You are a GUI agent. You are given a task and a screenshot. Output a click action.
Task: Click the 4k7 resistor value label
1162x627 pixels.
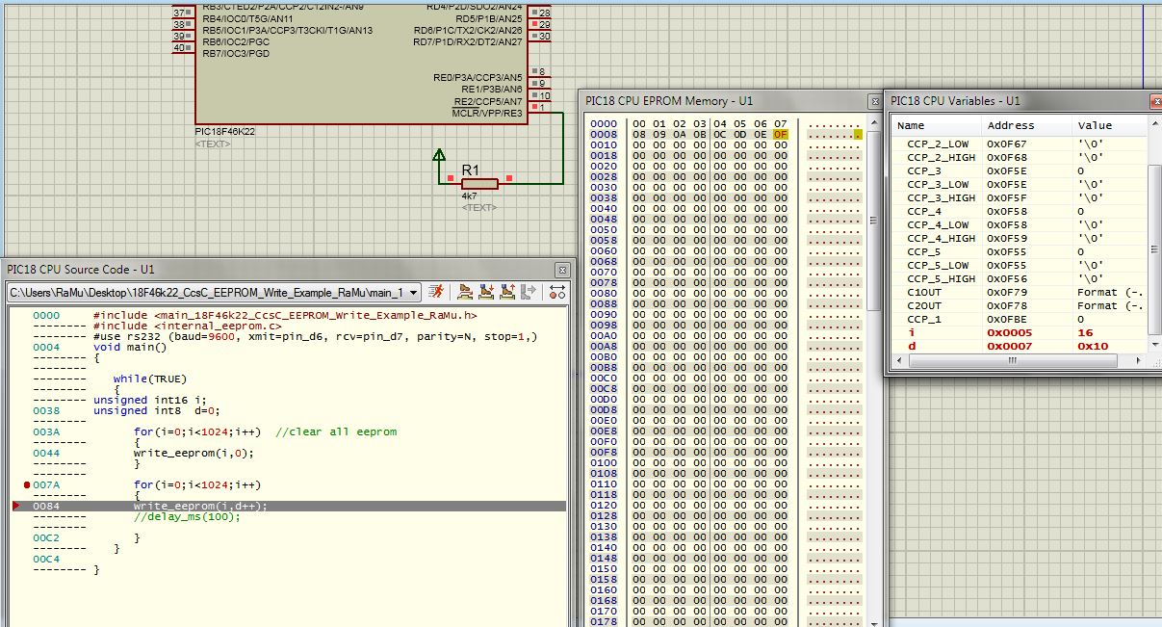tap(470, 196)
